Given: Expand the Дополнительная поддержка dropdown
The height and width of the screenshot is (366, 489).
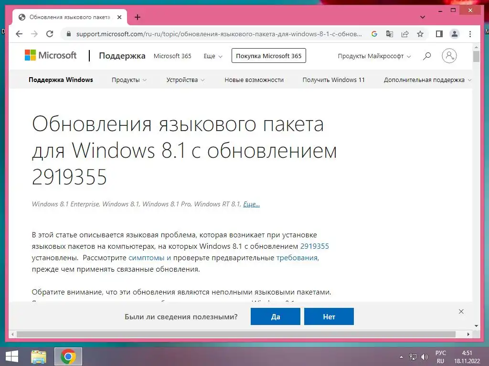Looking at the screenshot, I should (x=427, y=80).
